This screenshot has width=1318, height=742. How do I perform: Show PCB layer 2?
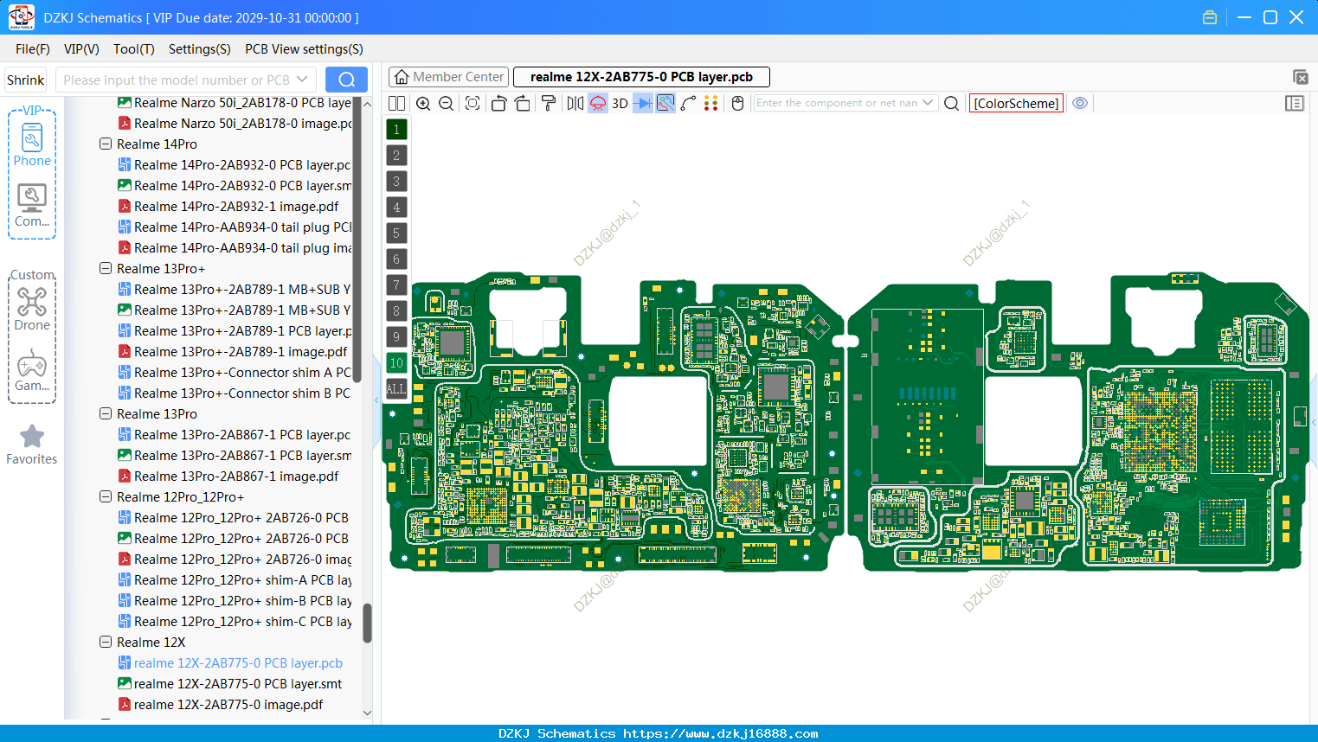click(x=396, y=156)
